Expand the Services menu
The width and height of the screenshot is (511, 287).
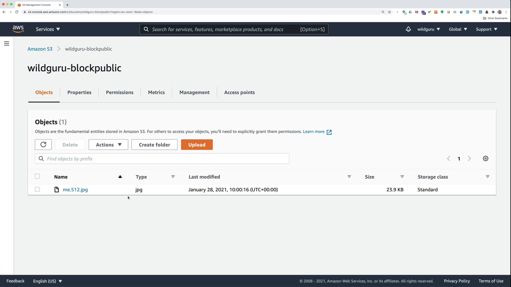[48, 29]
